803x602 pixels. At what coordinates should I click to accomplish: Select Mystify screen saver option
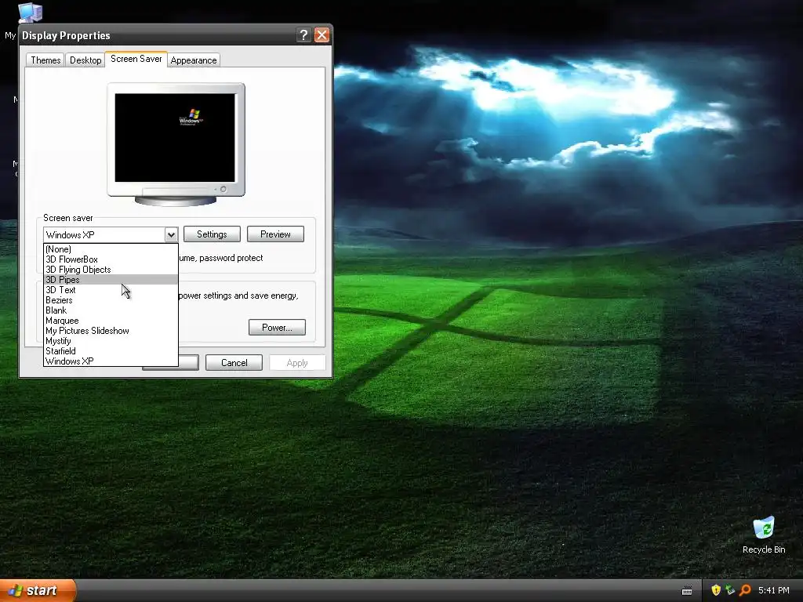pos(111,341)
